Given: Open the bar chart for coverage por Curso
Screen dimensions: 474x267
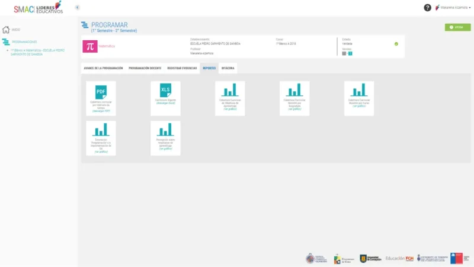Looking at the screenshot, I should (359, 90).
